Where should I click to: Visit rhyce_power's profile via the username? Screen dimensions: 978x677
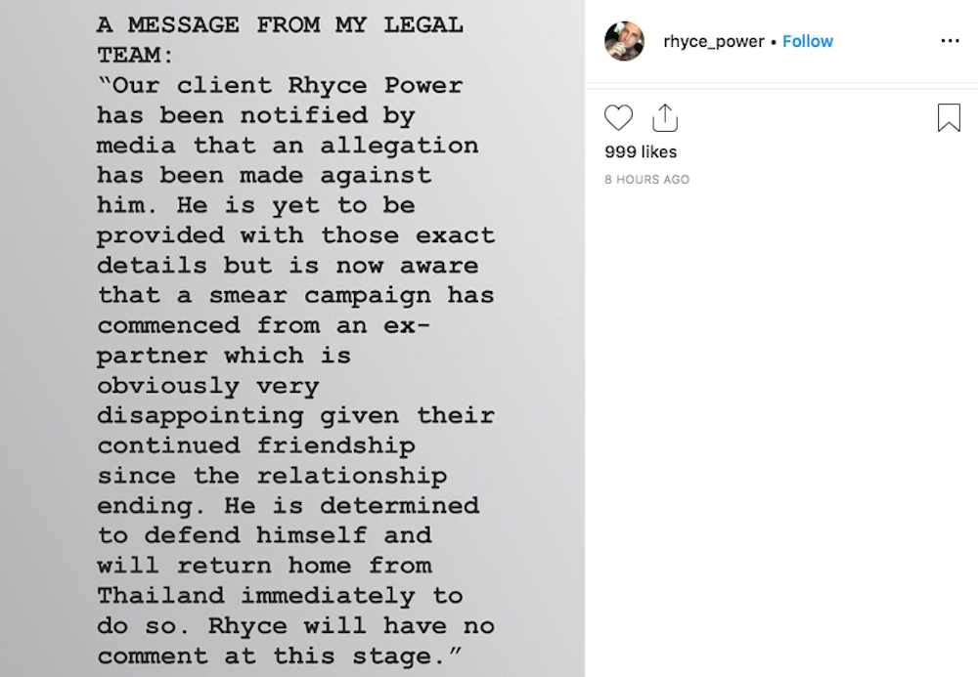pos(715,41)
